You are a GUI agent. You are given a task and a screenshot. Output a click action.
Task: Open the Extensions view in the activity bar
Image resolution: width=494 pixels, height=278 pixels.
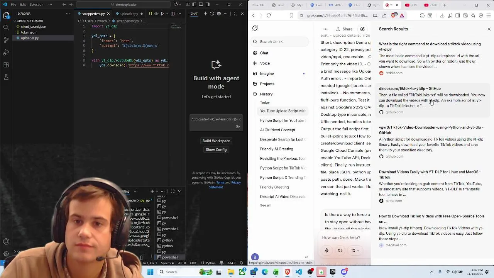click(x=6, y=64)
